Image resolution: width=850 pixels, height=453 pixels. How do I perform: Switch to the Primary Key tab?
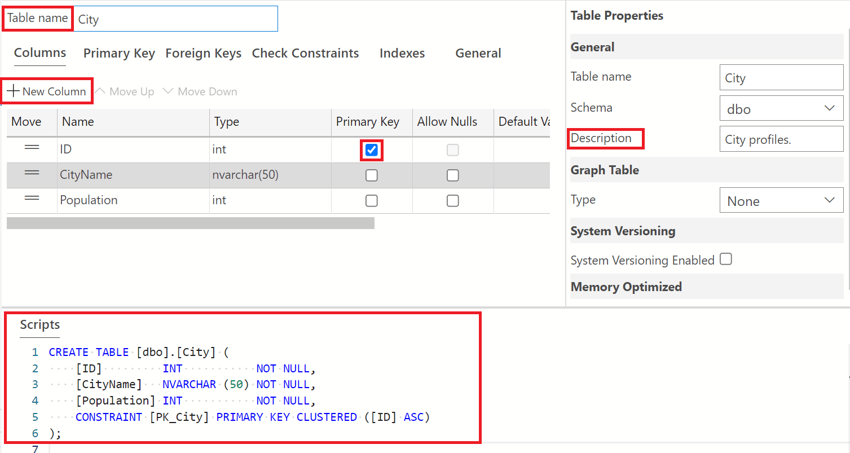pyautogui.click(x=118, y=53)
